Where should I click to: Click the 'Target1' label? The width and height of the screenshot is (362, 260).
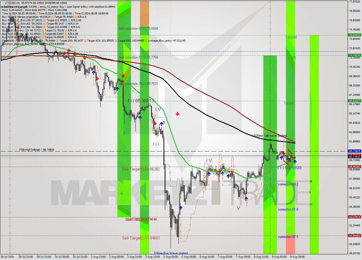pos(290,103)
